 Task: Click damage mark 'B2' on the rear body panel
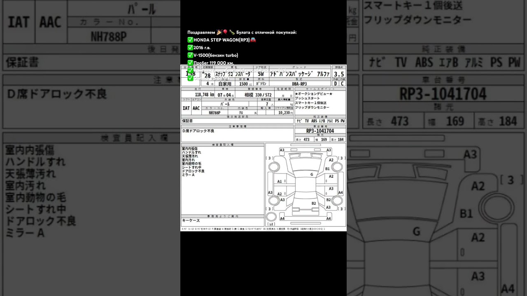tap(314, 203)
